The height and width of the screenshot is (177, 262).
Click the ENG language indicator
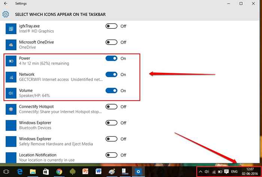pyautogui.click(x=234, y=172)
